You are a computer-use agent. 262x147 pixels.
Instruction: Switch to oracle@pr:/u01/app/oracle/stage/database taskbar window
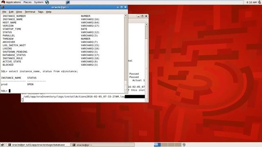[x=38, y=145]
